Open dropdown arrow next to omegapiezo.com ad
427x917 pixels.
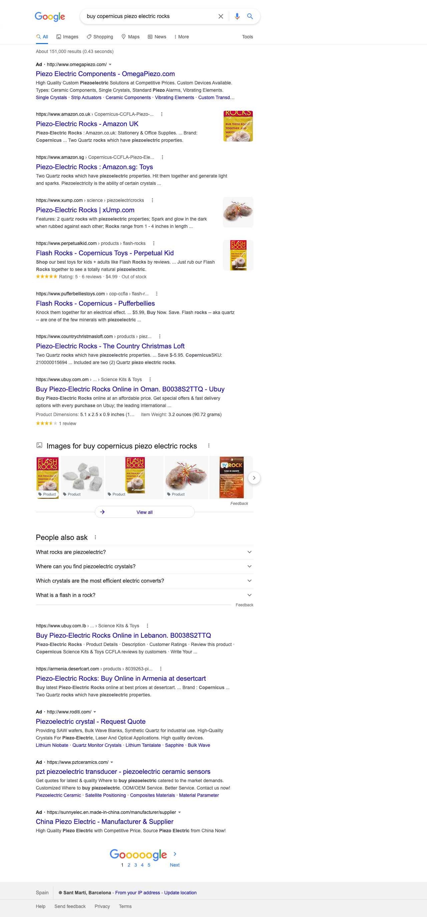(110, 65)
